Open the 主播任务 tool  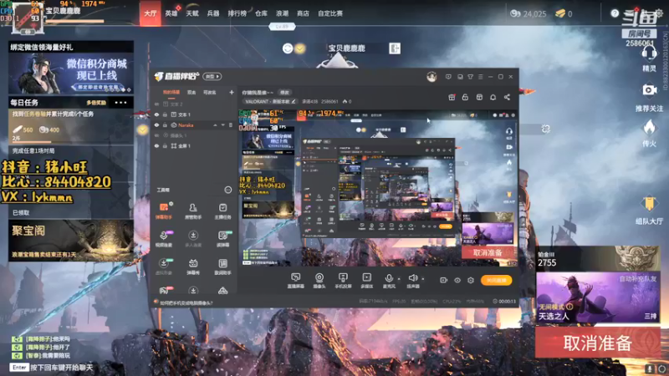[x=222, y=211]
